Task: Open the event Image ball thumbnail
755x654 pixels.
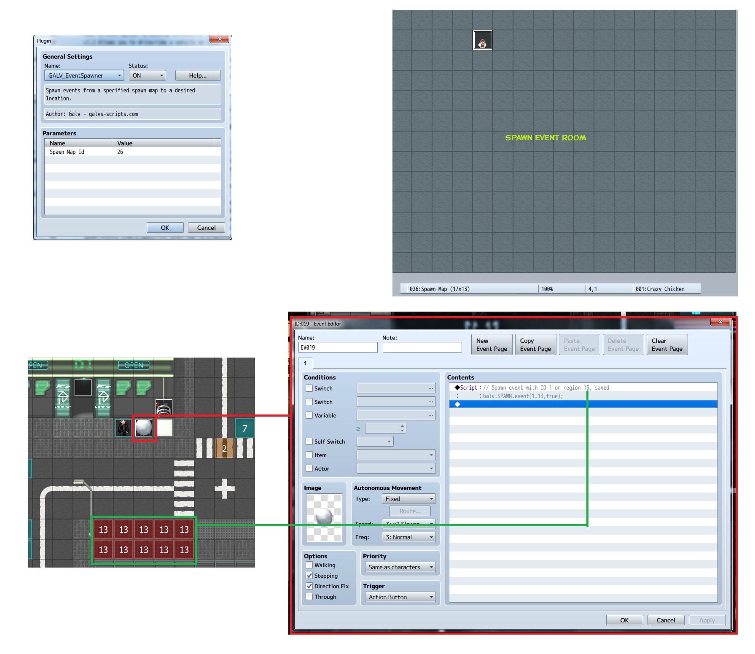Action: click(x=324, y=518)
